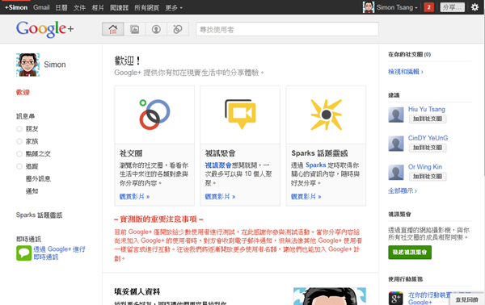
Task: Click the Sparks link in card text
Action: click(x=316, y=165)
